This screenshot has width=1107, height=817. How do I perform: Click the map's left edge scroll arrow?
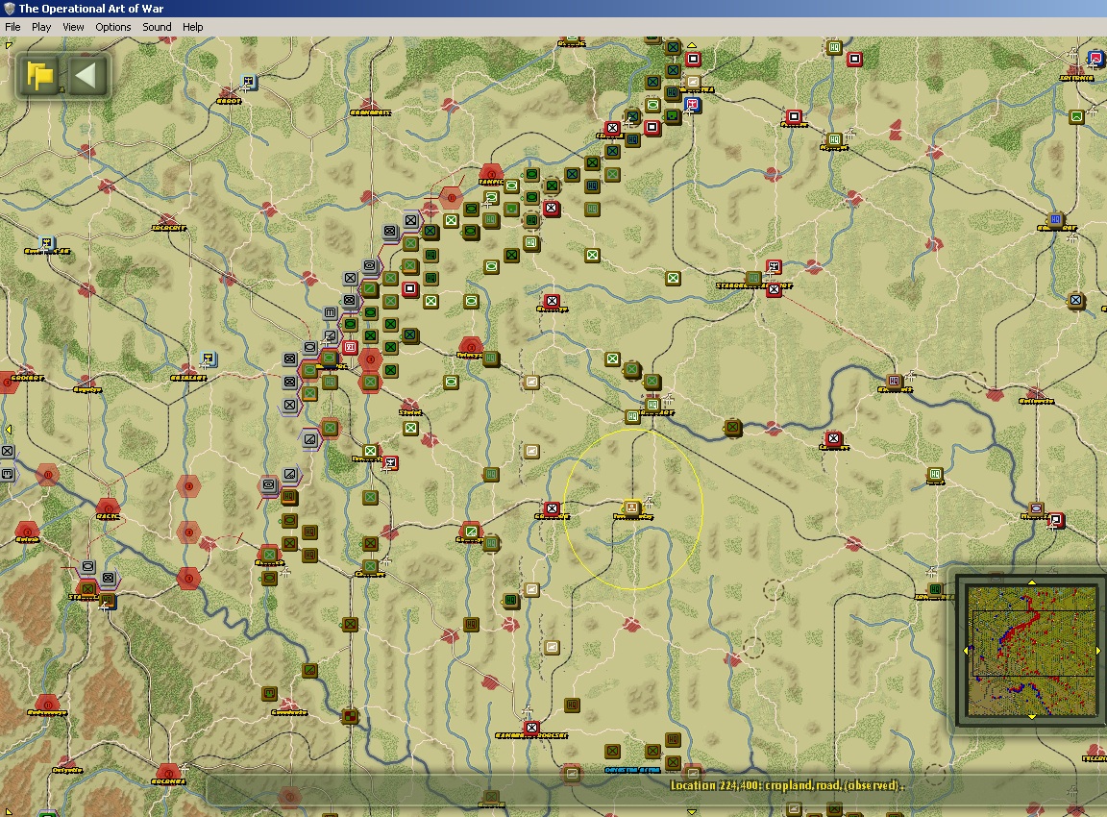click(x=9, y=430)
